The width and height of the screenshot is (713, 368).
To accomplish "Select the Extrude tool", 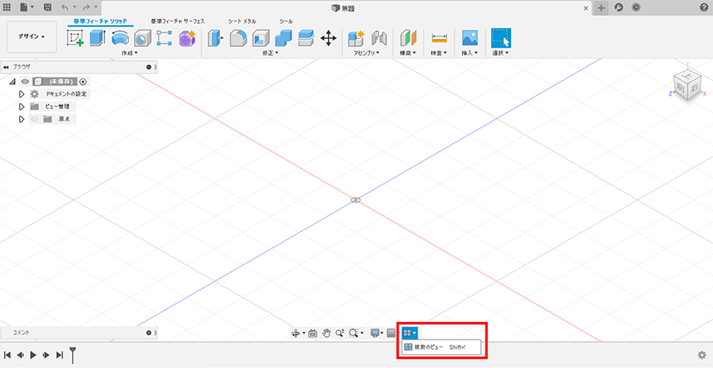I will tap(98, 38).
